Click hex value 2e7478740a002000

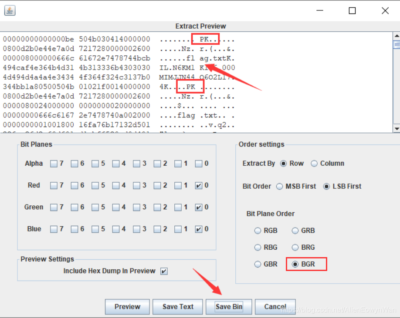coord(115,115)
